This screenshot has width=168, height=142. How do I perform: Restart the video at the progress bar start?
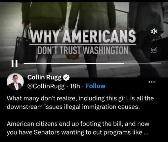pos(24,63)
